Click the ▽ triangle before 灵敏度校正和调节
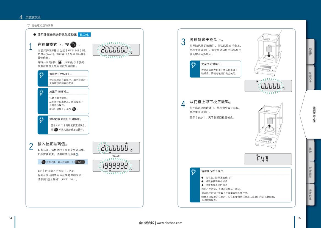 (x=28, y=25)
